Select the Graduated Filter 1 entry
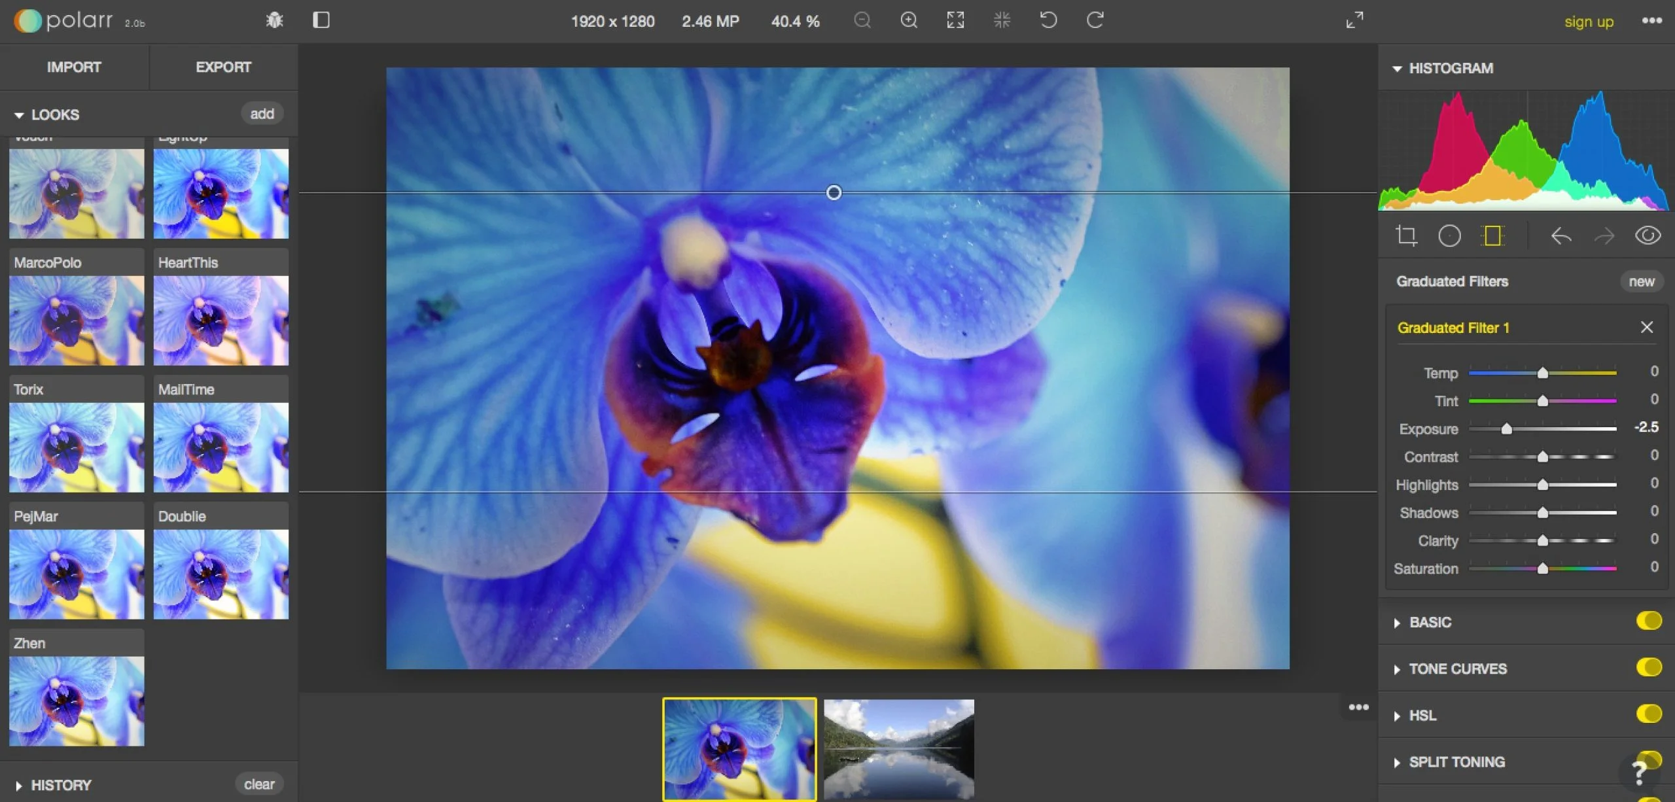 [1453, 328]
